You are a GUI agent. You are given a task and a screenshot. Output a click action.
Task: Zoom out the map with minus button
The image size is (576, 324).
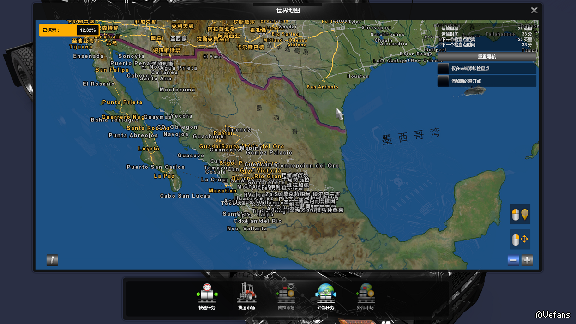point(513,260)
